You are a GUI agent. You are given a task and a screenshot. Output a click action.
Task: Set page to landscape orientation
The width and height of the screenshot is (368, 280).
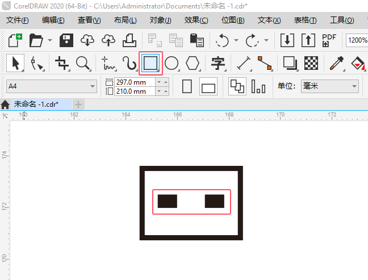[x=208, y=86]
